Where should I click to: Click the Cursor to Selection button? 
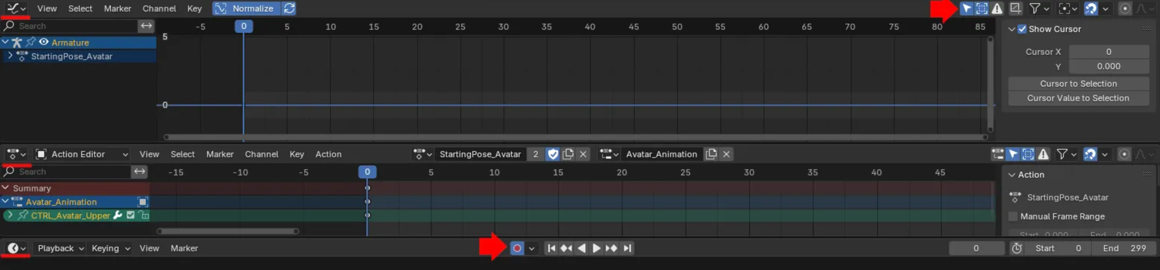tap(1078, 84)
